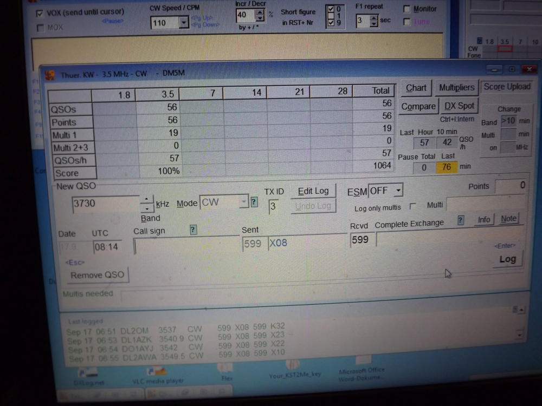The image size is (542, 406).
Task: Switch to Multipliers view
Action: 456,88
